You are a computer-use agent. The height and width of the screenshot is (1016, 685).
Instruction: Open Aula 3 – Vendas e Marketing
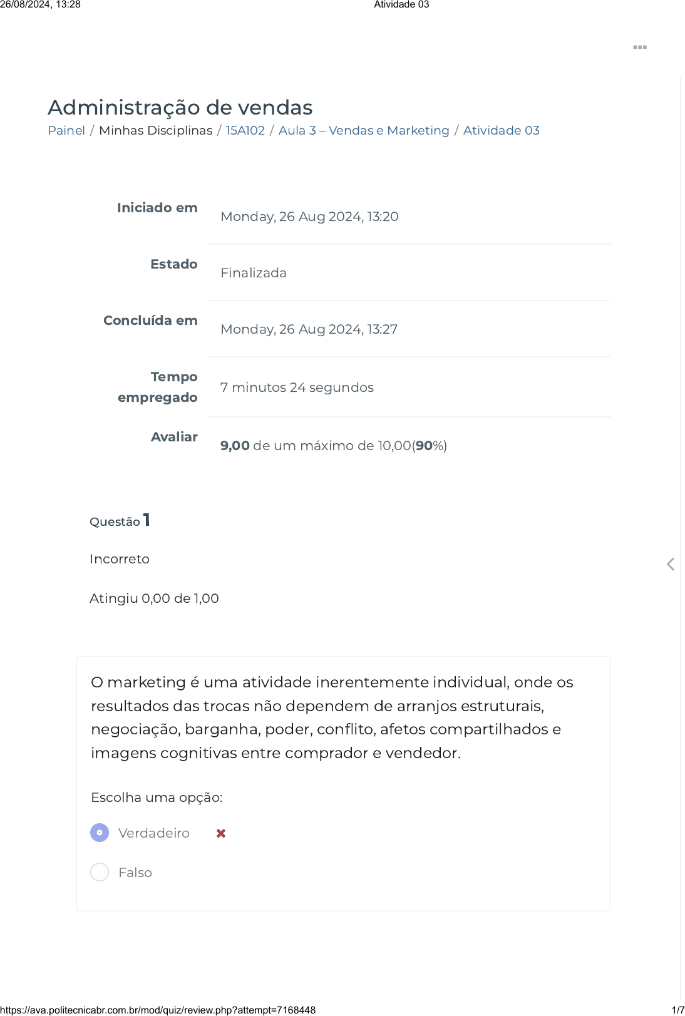coord(364,130)
